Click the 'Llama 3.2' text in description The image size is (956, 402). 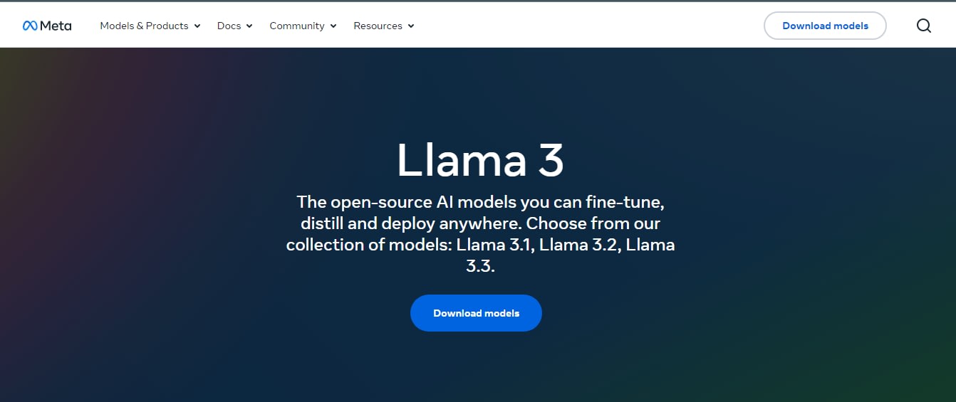click(x=578, y=245)
